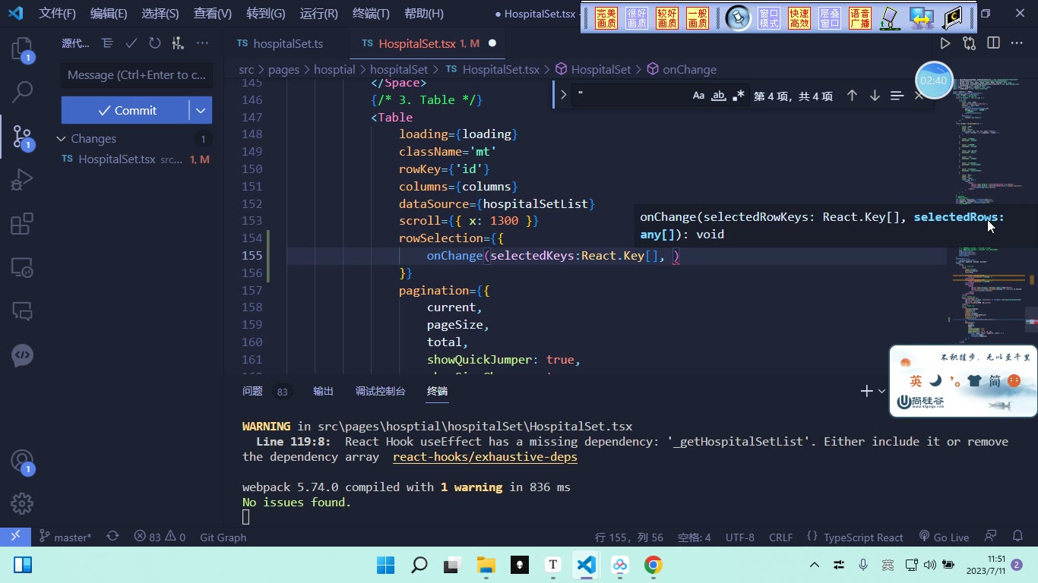
Task: Collapse the Changes section
Action: [61, 139]
